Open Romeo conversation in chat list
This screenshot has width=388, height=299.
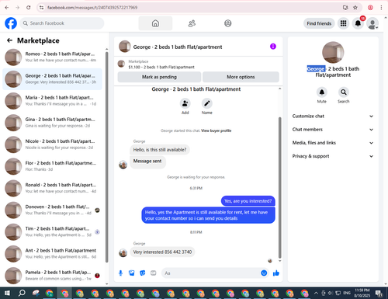52,57
